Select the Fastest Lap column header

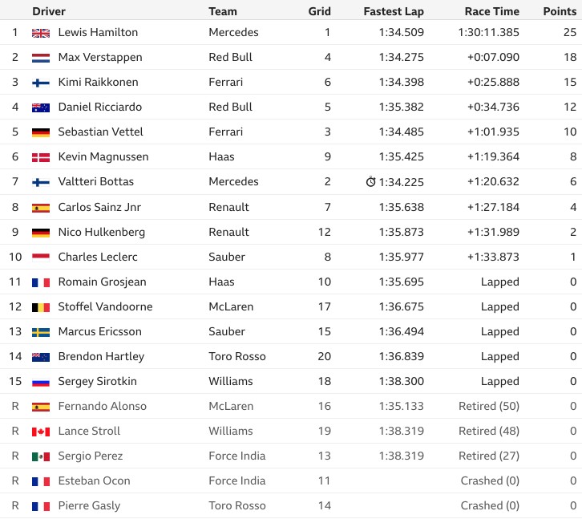[x=394, y=11]
